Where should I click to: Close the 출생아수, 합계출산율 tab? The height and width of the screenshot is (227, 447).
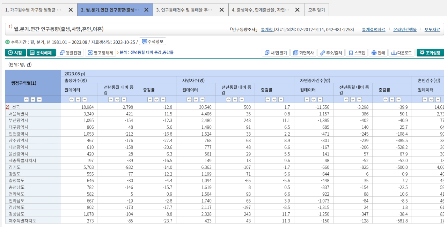297,10
